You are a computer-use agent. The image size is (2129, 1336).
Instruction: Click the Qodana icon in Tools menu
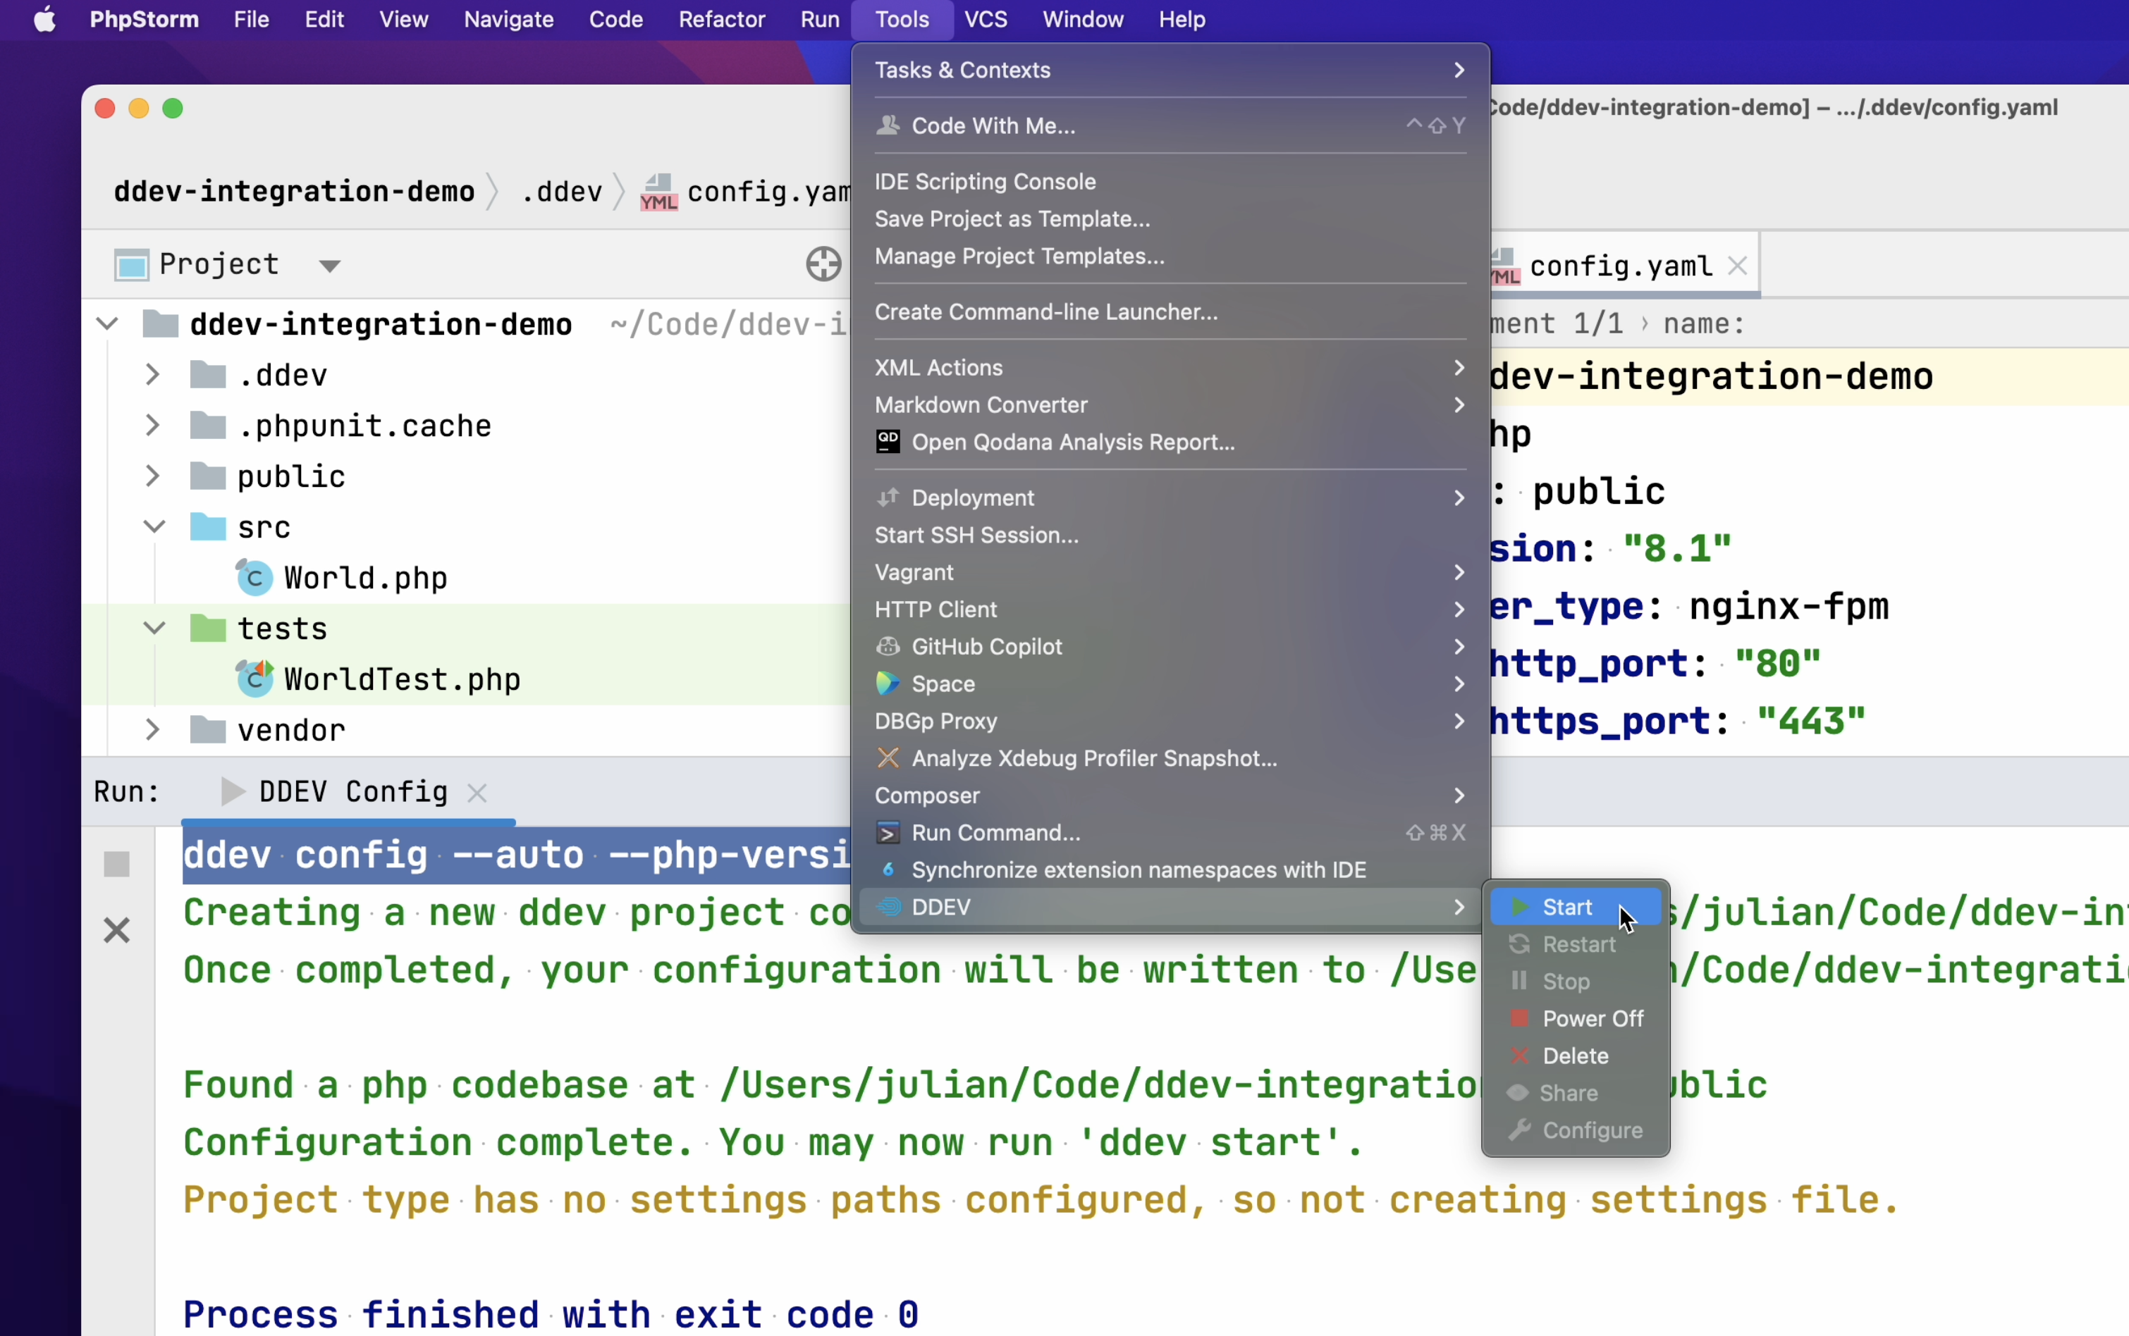pyautogui.click(x=888, y=442)
